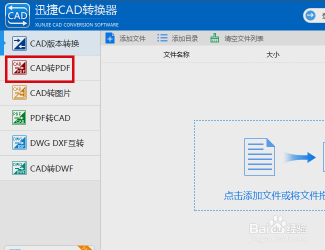Switch to CAD转图片 mode

(50, 93)
